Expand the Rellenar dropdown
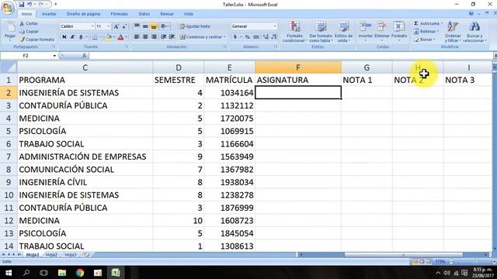Image resolution: width=497 pixels, height=279 pixels. [x=438, y=31]
